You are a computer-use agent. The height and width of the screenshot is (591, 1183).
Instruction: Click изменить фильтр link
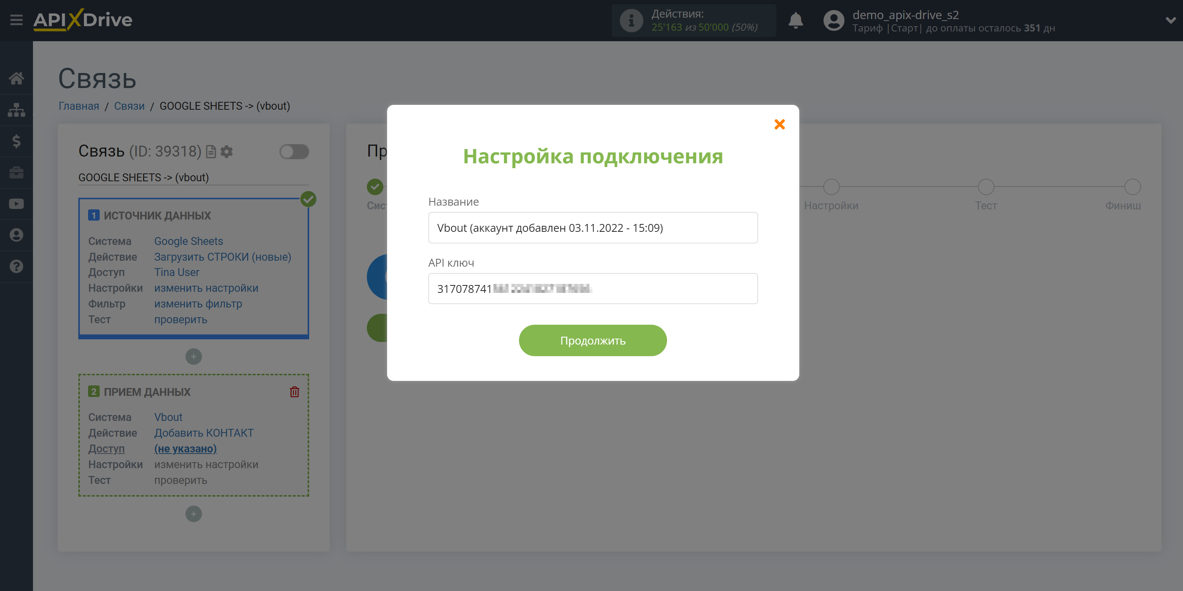point(198,304)
